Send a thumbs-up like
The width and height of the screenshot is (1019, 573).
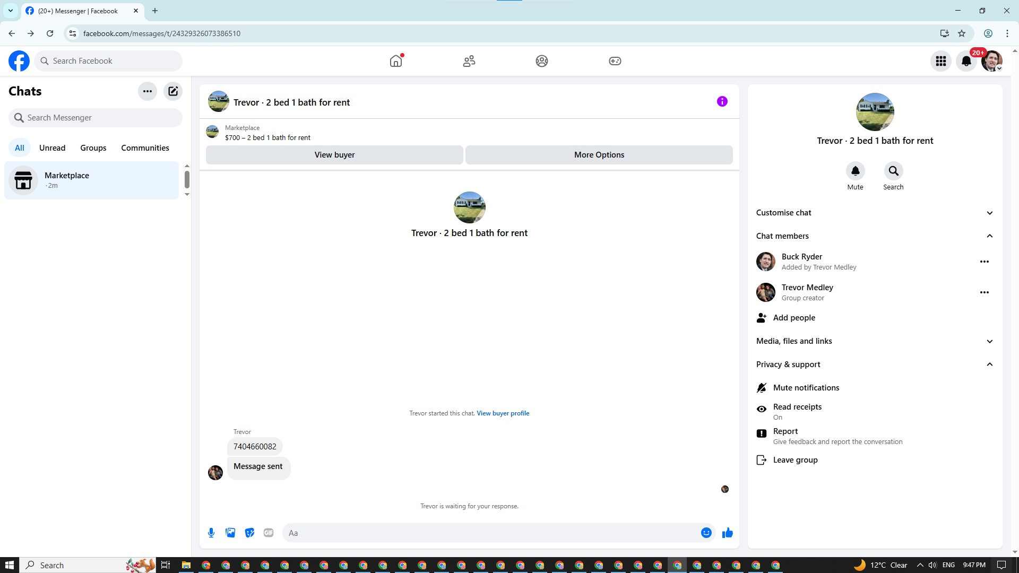point(727,533)
